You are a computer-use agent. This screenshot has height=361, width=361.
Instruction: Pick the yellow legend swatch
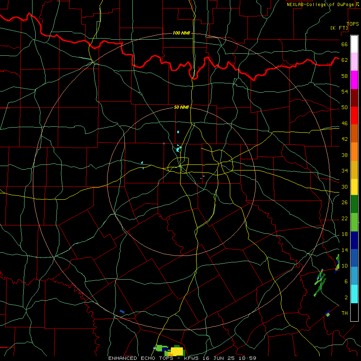click(354, 187)
